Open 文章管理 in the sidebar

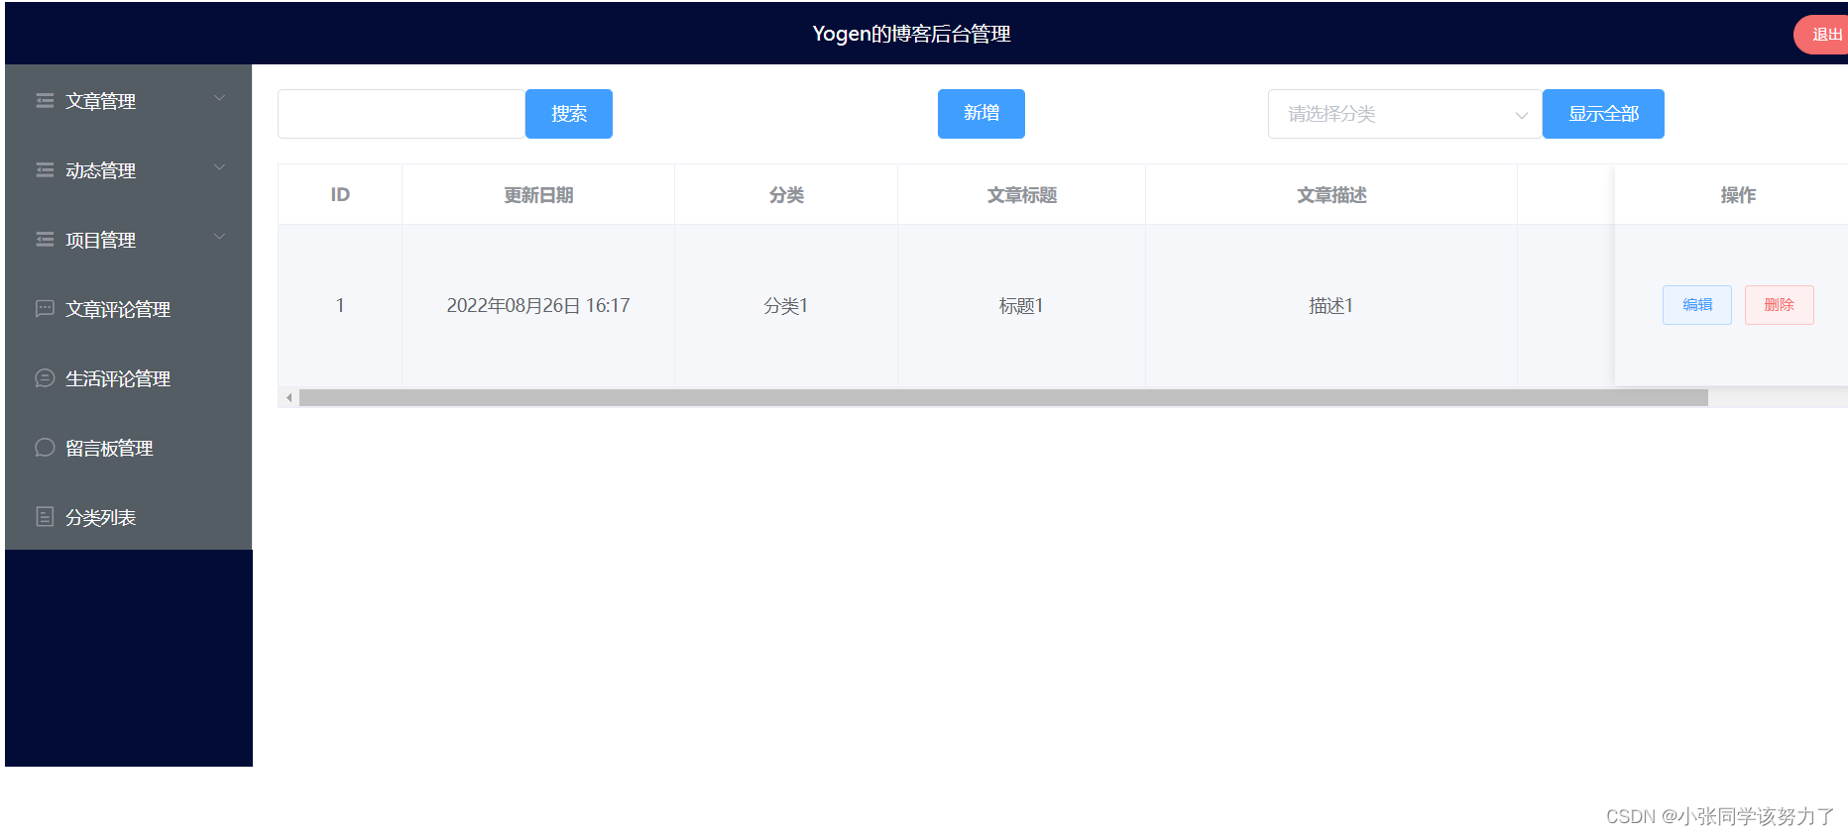point(129,100)
